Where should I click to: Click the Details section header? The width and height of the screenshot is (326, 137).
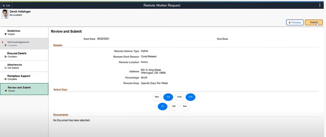tap(58, 45)
